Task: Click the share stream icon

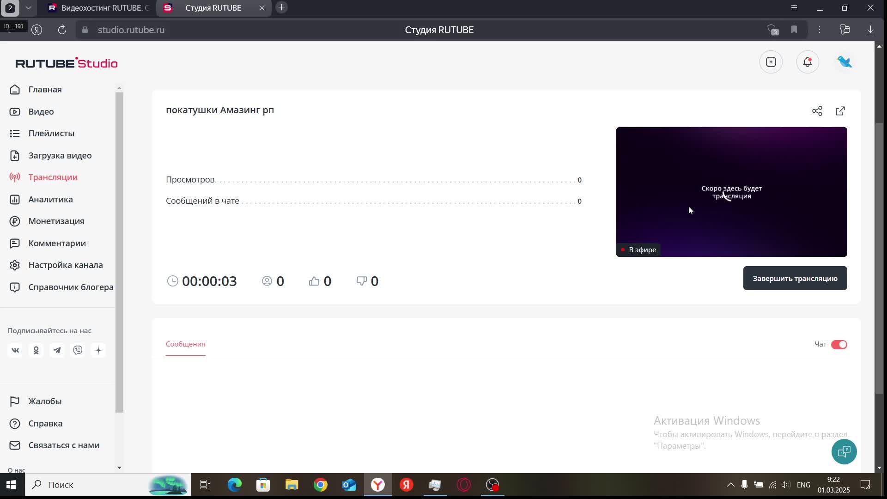Action: click(x=817, y=111)
